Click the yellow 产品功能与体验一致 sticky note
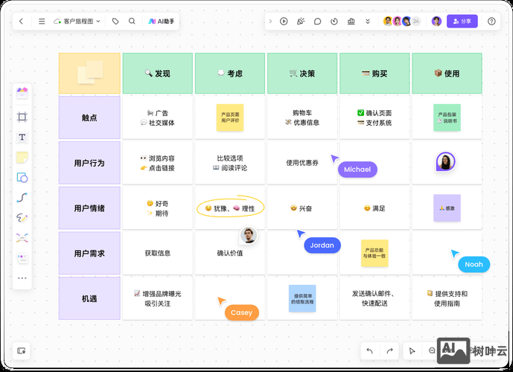Image resolution: width=513 pixels, height=372 pixels. [x=375, y=253]
